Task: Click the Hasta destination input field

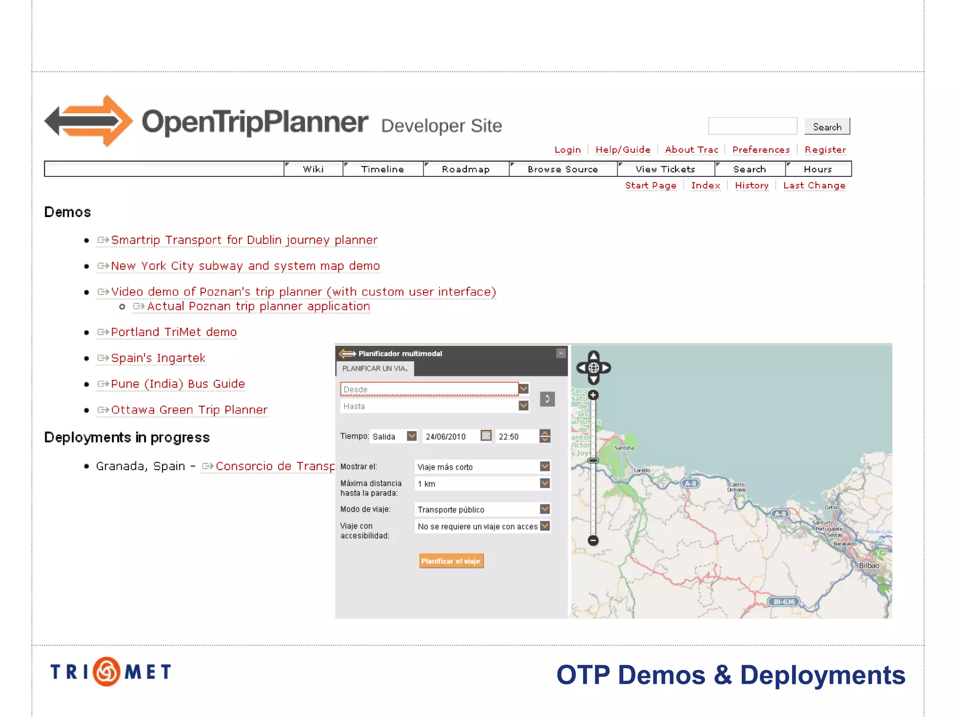Action: point(429,406)
